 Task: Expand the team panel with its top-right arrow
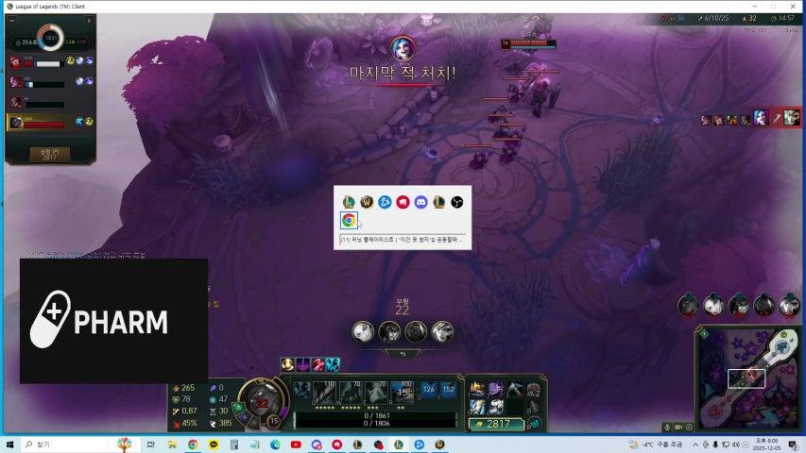(x=89, y=21)
